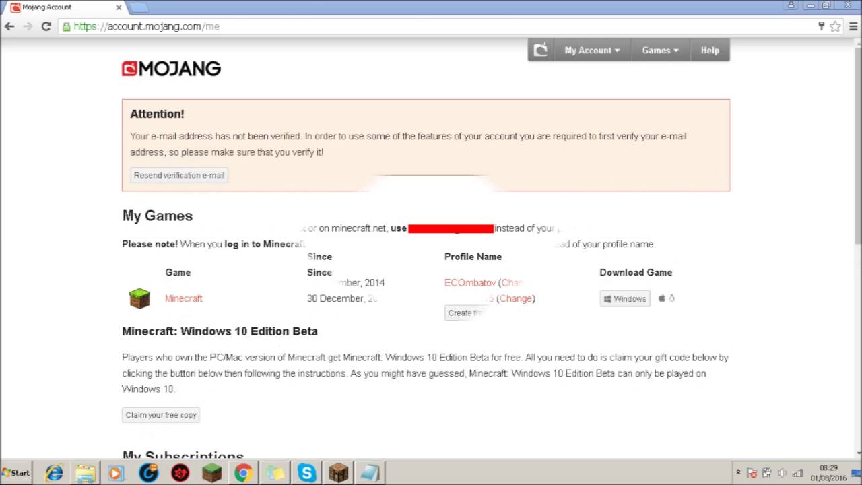The width and height of the screenshot is (862, 485).
Task: Click the browser forward arrow
Action: [28, 26]
